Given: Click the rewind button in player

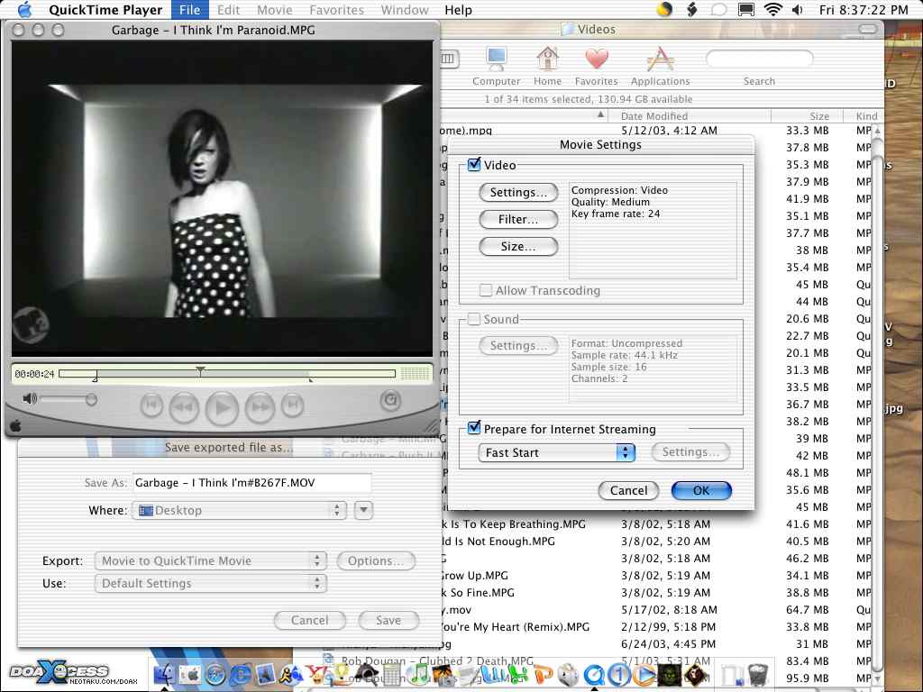Looking at the screenshot, I should click(184, 407).
